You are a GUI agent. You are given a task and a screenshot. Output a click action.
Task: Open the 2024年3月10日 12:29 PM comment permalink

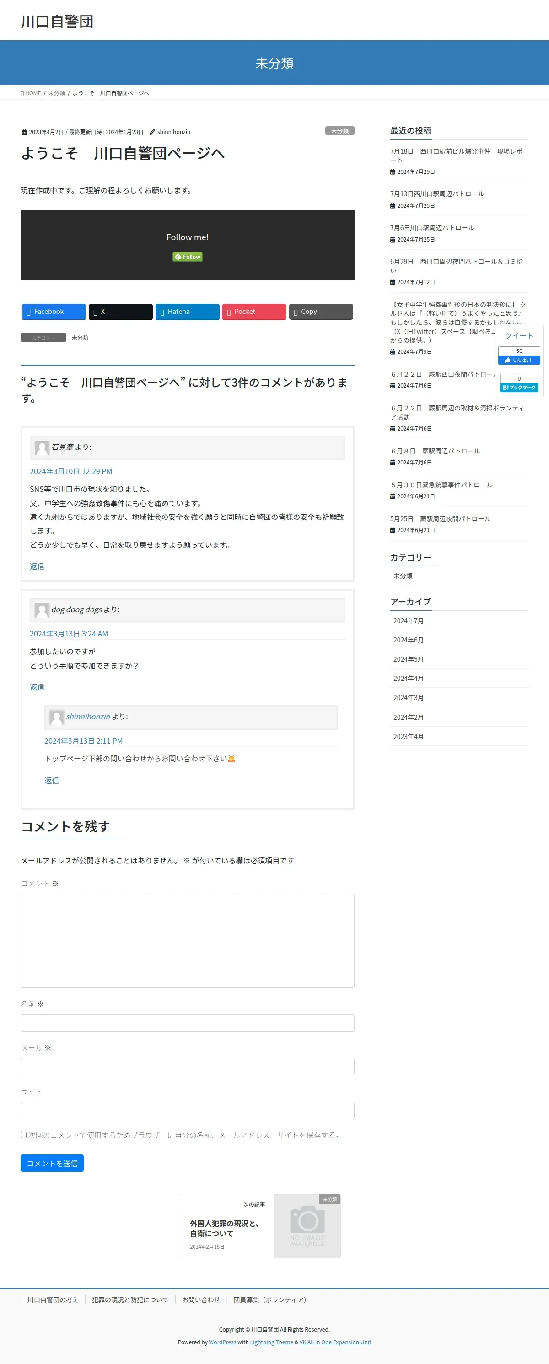71,471
